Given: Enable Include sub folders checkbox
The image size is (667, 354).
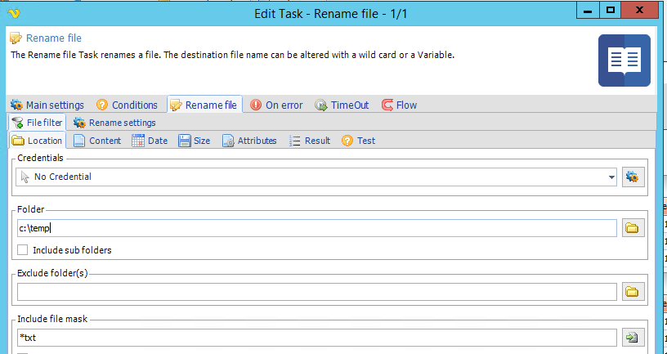Looking at the screenshot, I should (x=23, y=249).
